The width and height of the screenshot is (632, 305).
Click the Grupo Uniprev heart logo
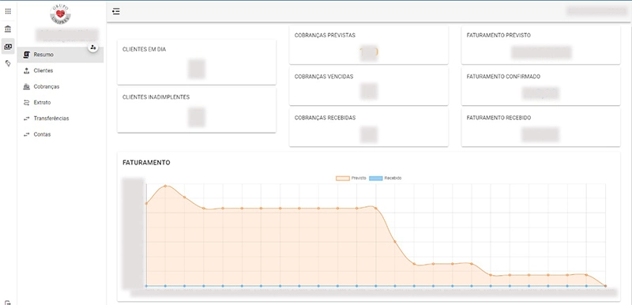click(61, 14)
